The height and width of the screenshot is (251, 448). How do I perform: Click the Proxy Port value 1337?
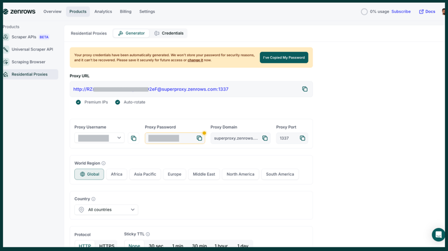(x=284, y=138)
